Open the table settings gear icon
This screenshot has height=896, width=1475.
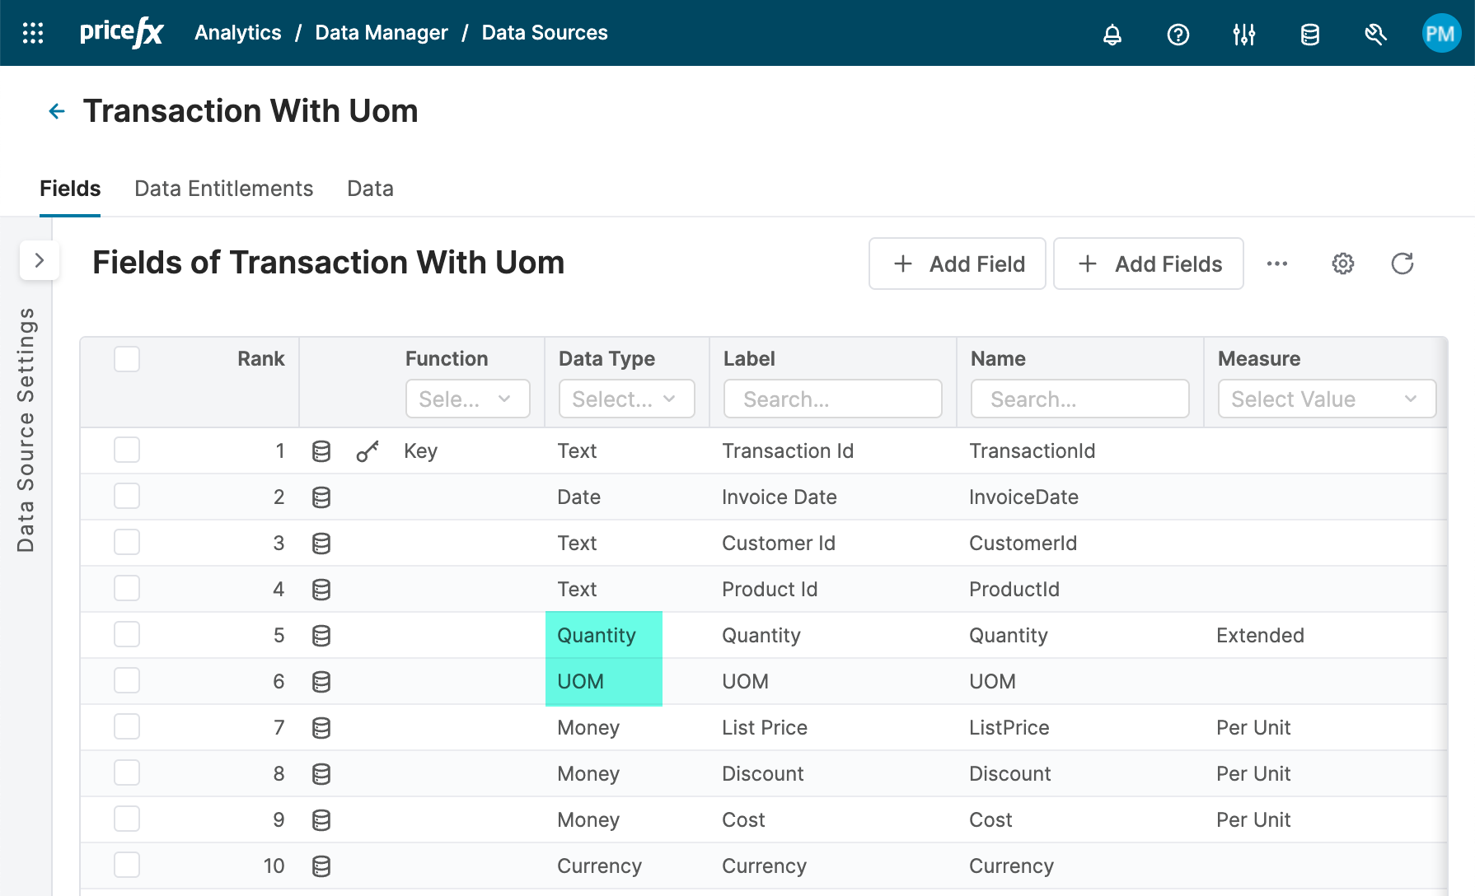(x=1342, y=264)
